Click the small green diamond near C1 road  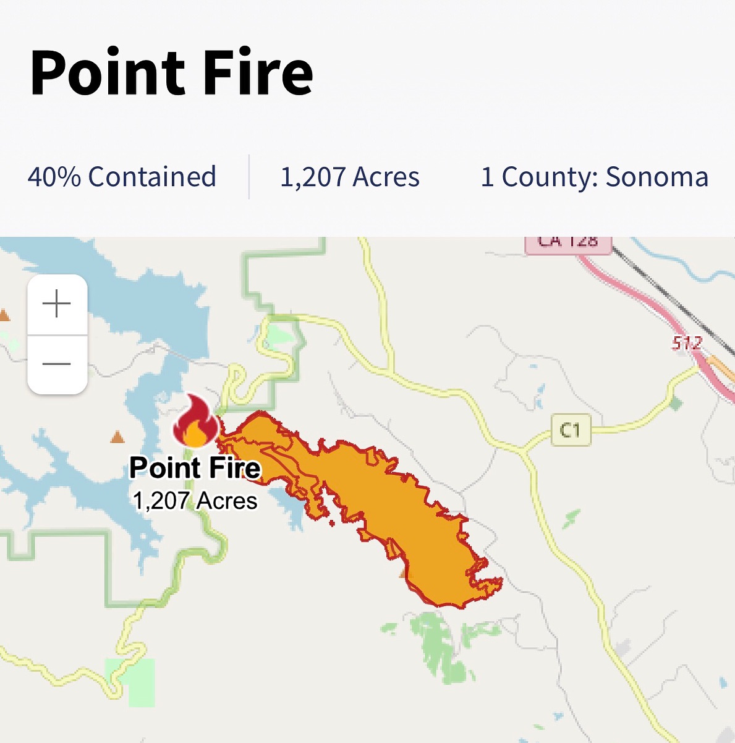point(676,404)
